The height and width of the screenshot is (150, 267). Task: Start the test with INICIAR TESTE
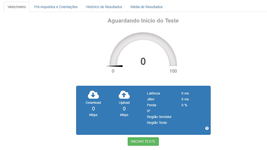tap(143, 141)
